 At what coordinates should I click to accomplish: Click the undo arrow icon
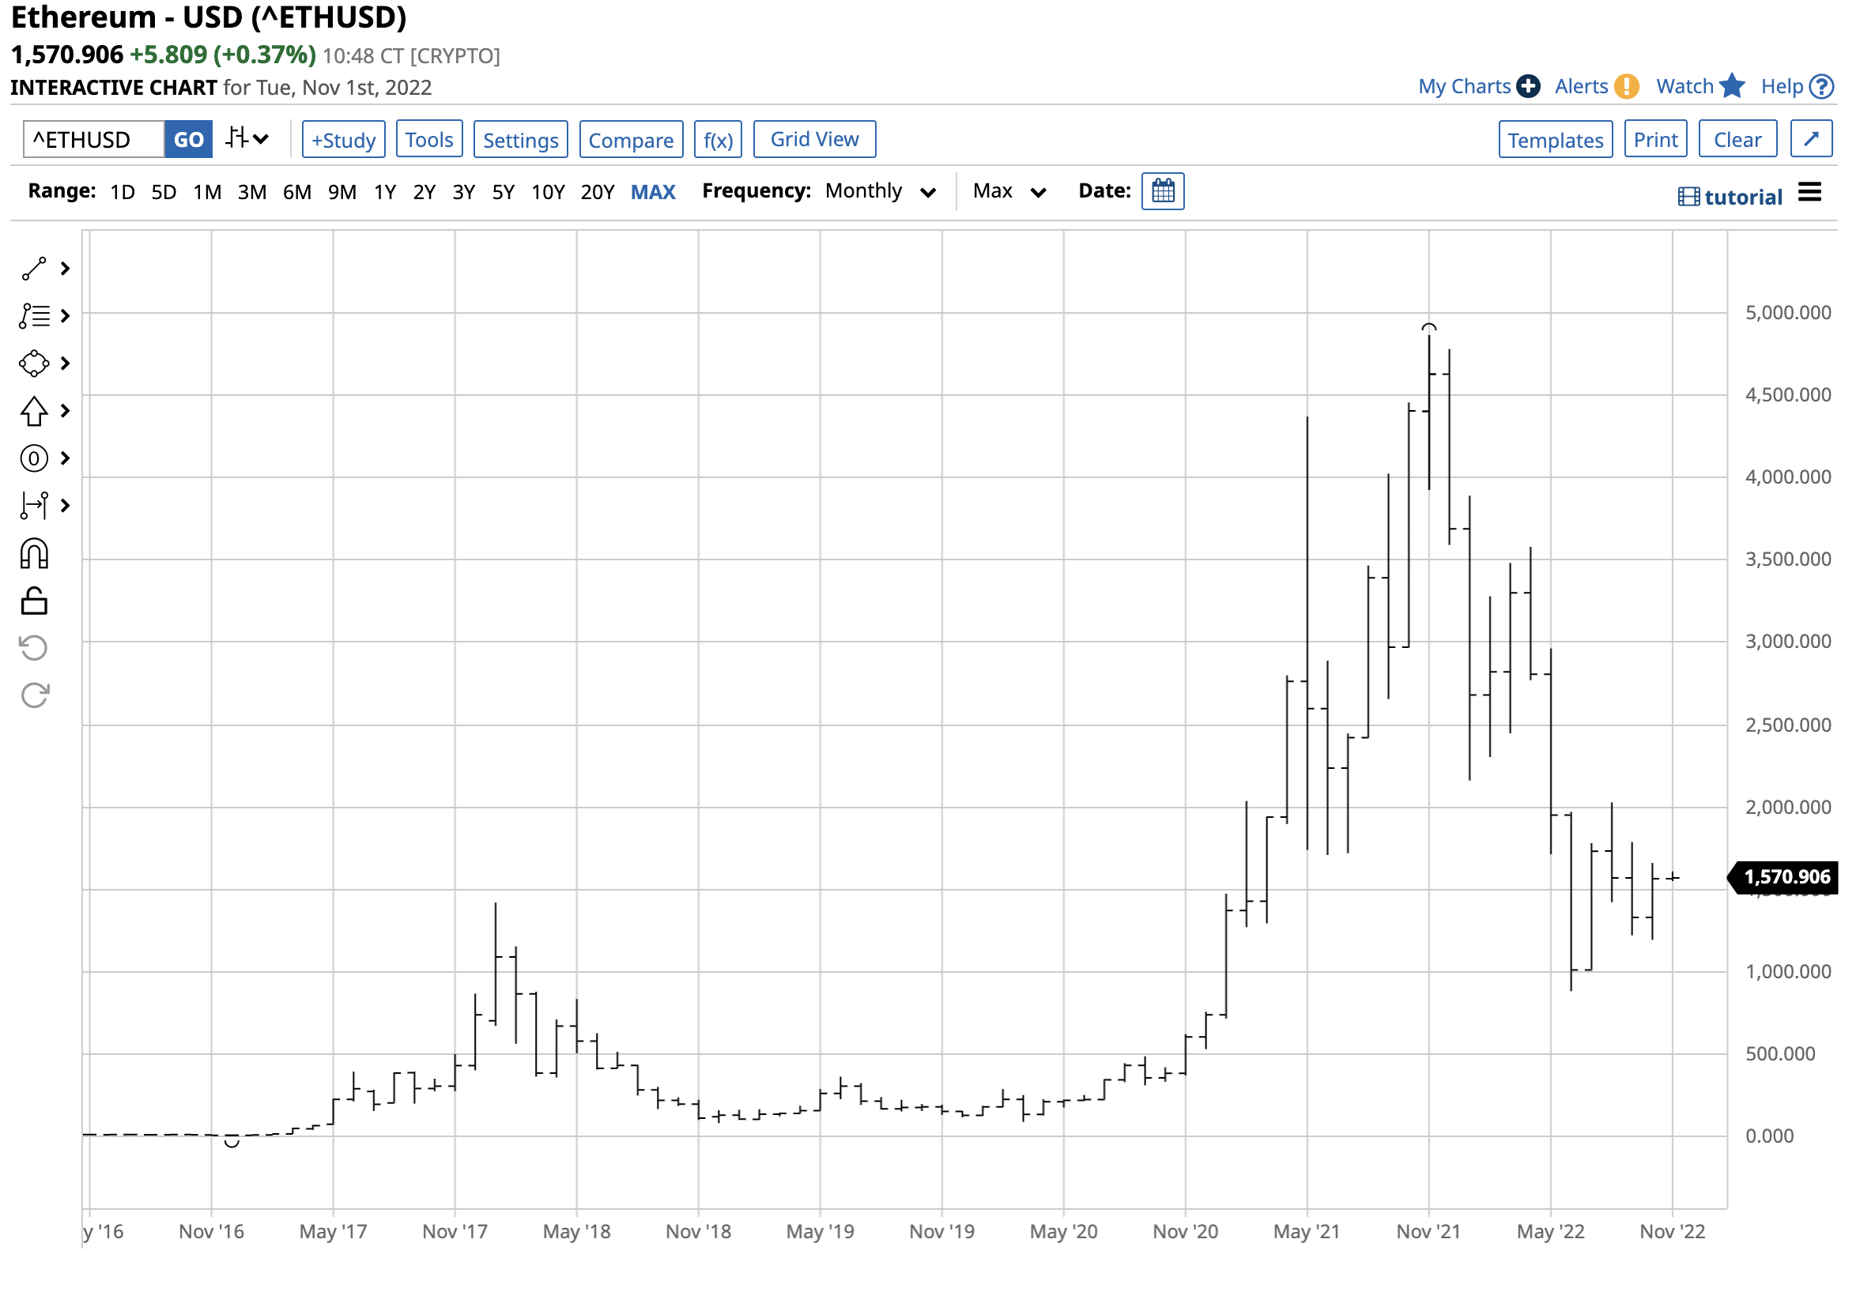(x=34, y=650)
